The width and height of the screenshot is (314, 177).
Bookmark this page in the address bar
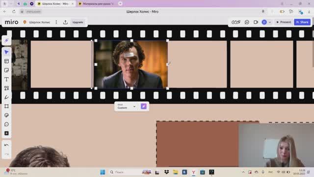tap(263, 12)
